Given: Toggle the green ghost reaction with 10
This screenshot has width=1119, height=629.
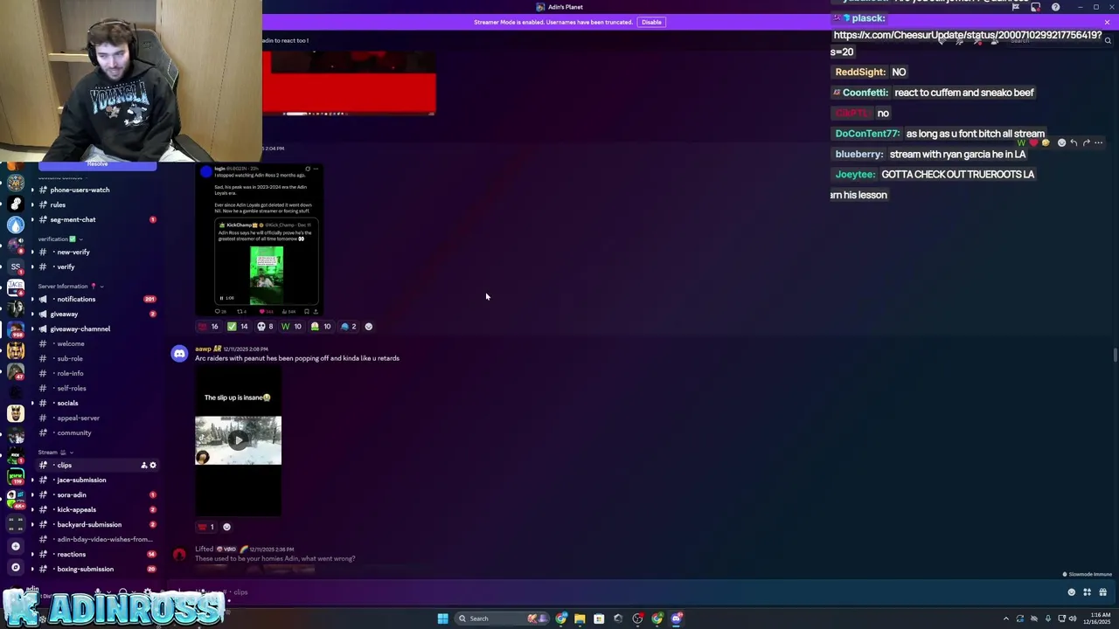Looking at the screenshot, I should coord(321,327).
